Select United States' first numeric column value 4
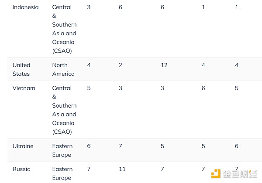262x183 pixels. tap(89, 65)
